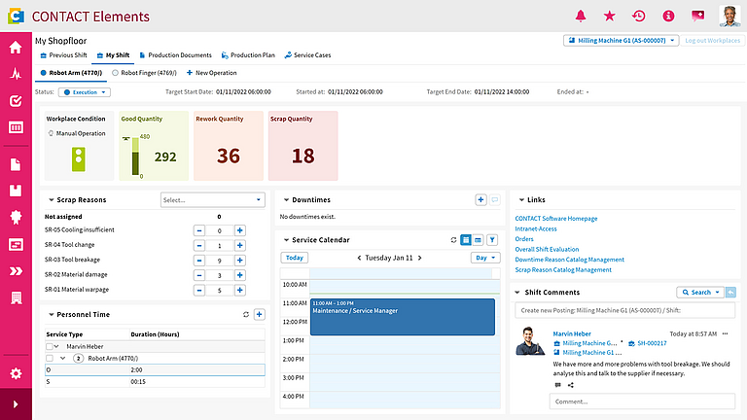Open history clock icon
The image size is (747, 420).
click(638, 17)
